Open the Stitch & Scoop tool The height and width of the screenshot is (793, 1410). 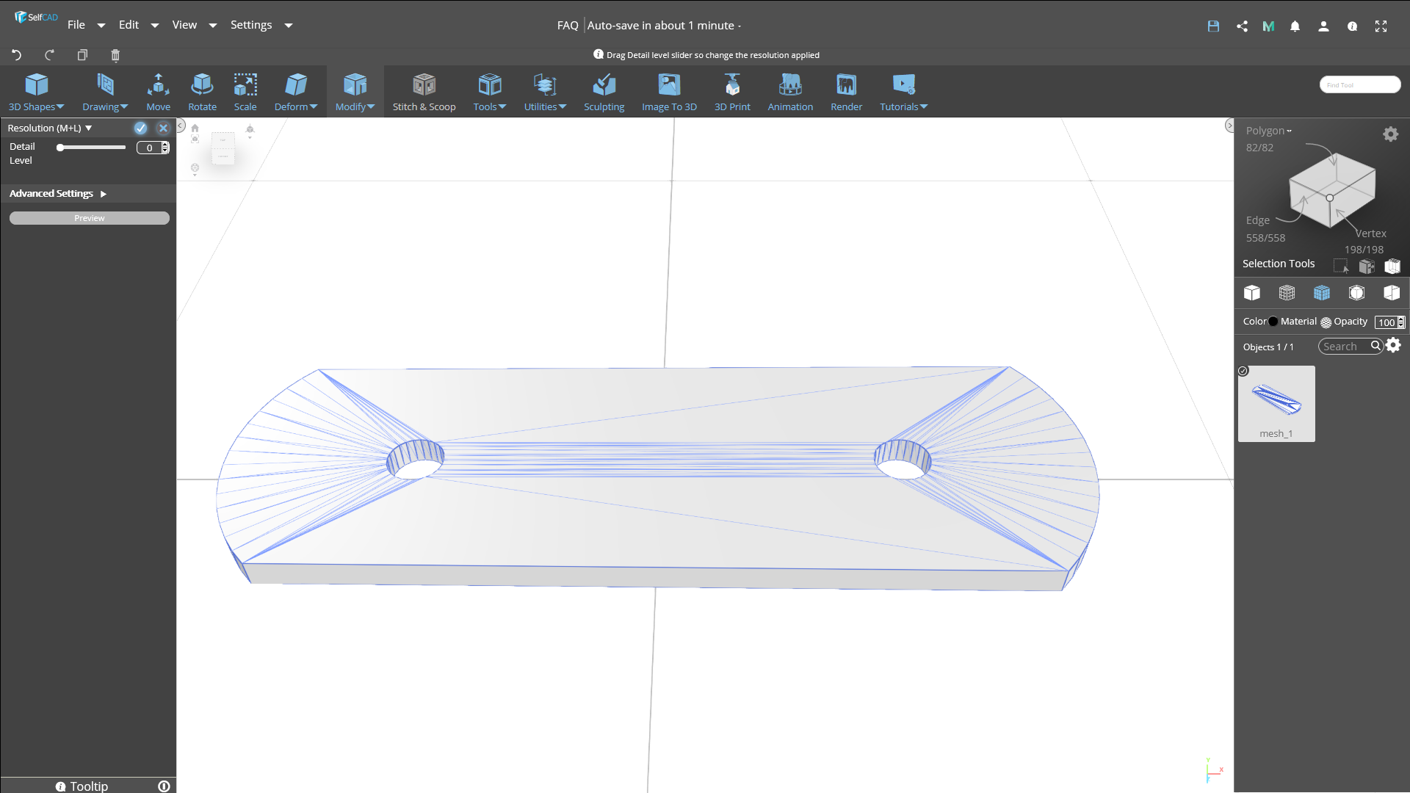(424, 91)
